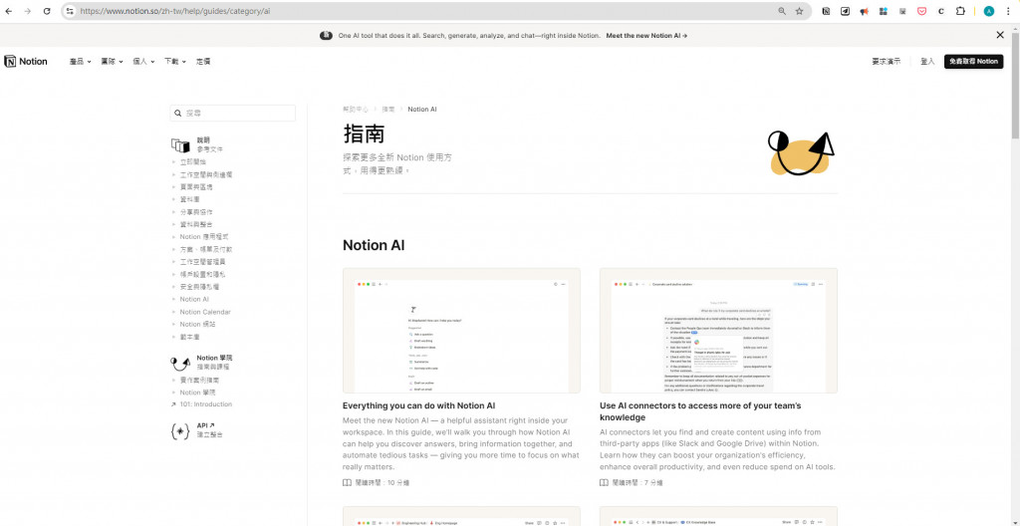Dismiss the announcement banner with X
The width and height of the screenshot is (1020, 526).
(x=1000, y=35)
